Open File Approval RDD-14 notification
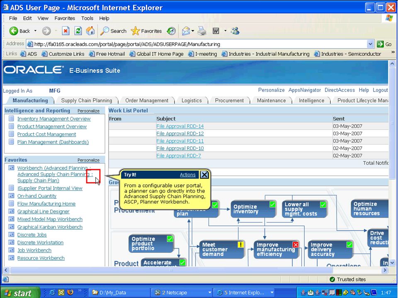Viewport: 398px width, 298px height. tap(180, 126)
